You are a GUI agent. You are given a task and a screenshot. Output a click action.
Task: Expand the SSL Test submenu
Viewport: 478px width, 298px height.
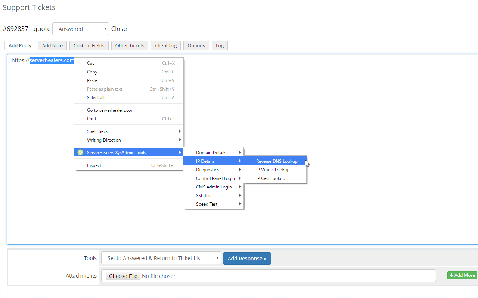(x=213, y=196)
